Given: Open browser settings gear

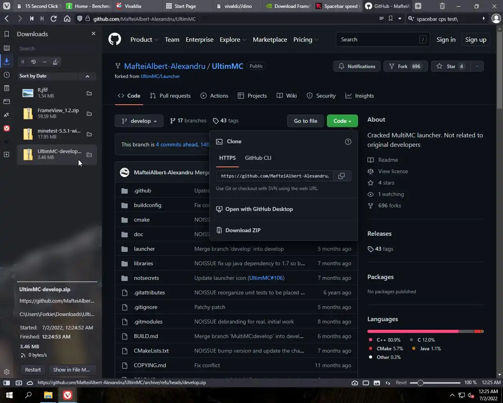Looking at the screenshot, I should tap(7, 372).
